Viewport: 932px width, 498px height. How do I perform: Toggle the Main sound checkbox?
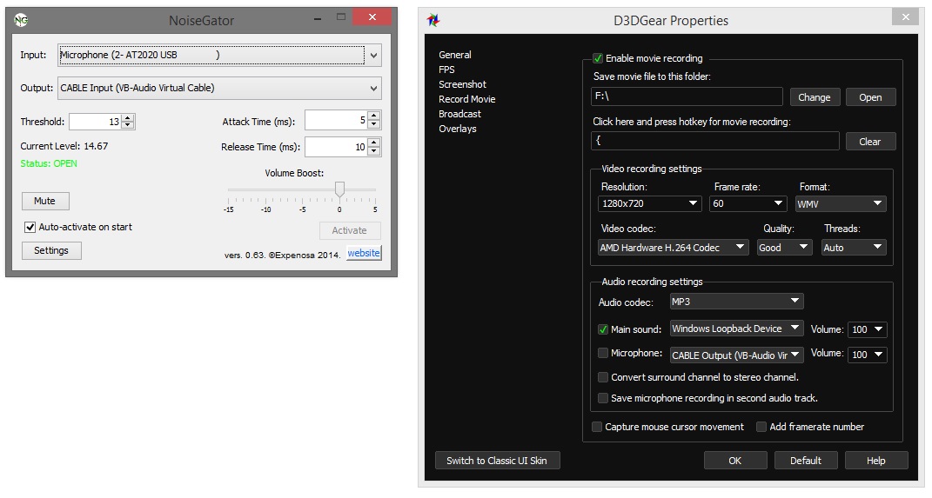click(603, 329)
